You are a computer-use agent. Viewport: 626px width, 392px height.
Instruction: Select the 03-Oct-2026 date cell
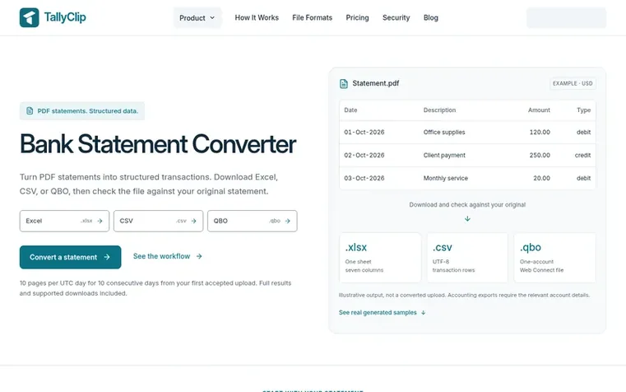pos(364,178)
